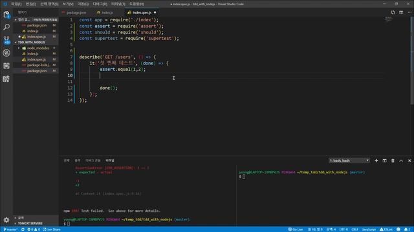Change indentation spaces setting in status bar
Image resolution: width=414 pixels, height=232 pixels.
point(331,229)
